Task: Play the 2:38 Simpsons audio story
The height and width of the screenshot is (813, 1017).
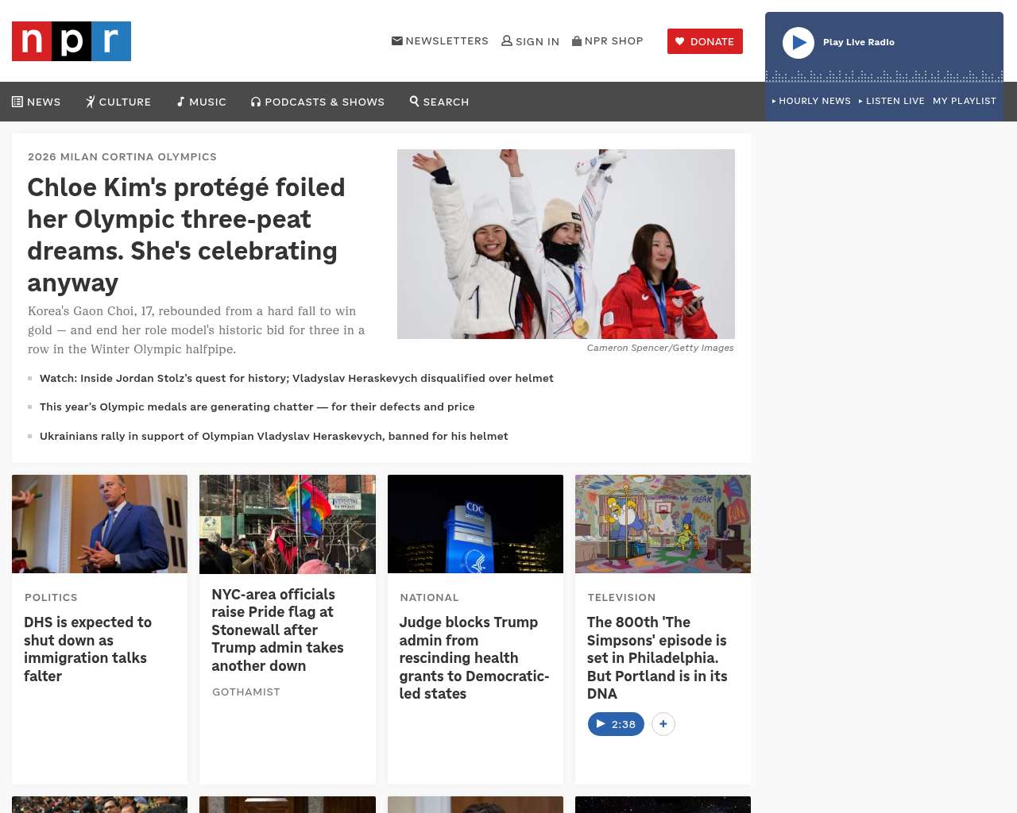Action: (616, 724)
